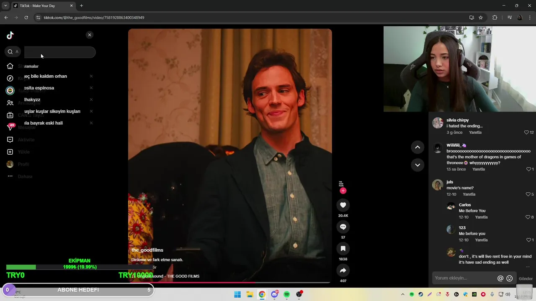
Task: Like the 'brooooo...' dragons comment
Action: tap(529, 169)
